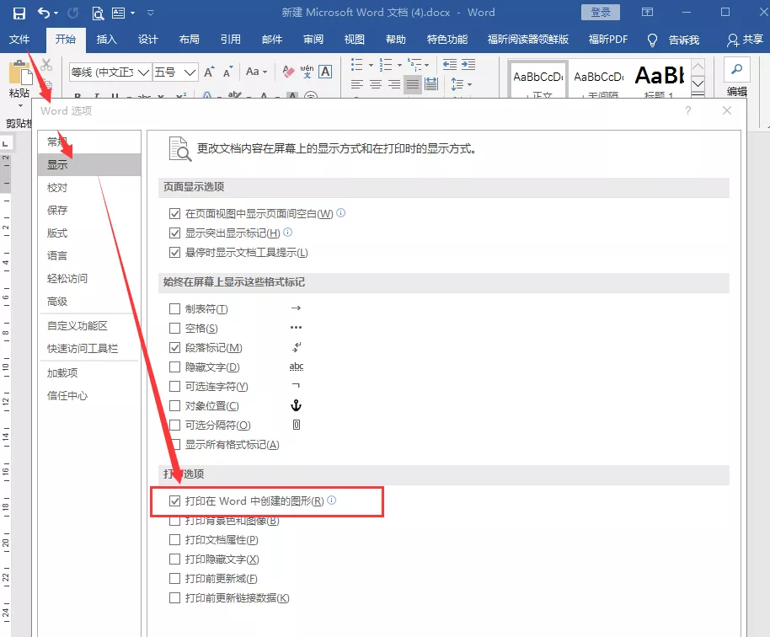Switch to the 布局 ribbon tab
Viewport: 770px width, 637px height.
[189, 40]
